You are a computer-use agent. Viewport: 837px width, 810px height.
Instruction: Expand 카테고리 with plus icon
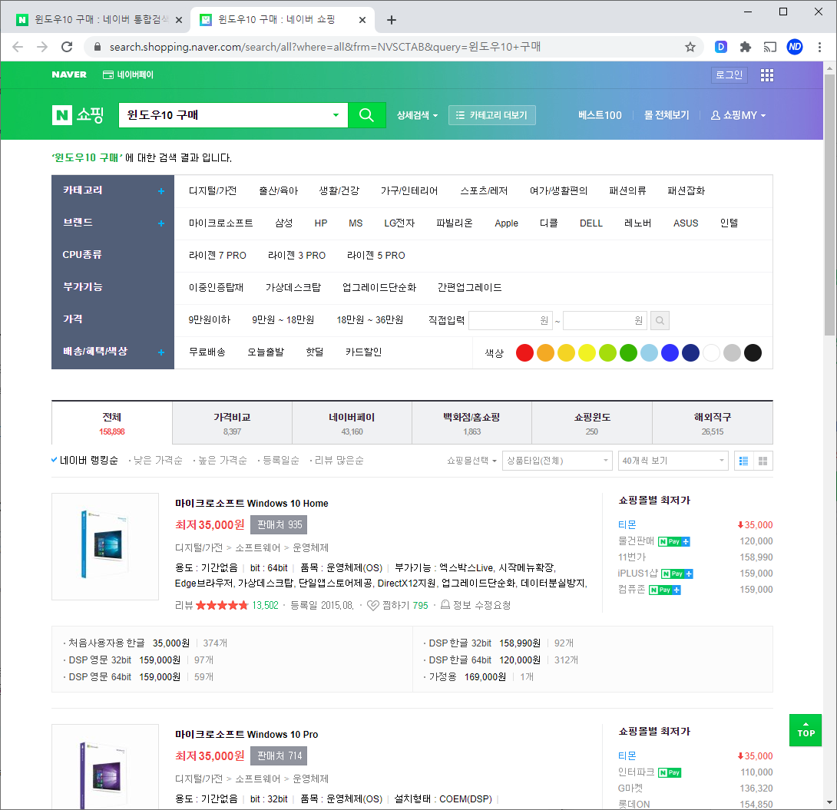point(161,191)
